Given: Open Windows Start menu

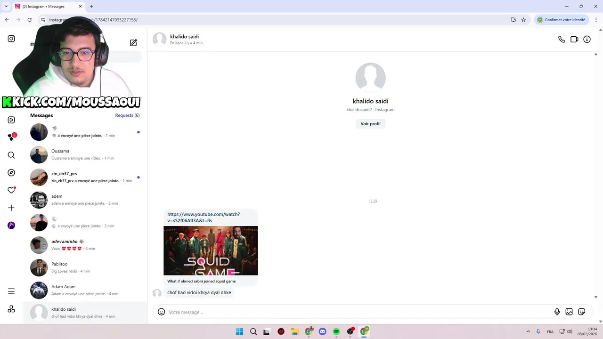Looking at the screenshot, I should pos(239,331).
